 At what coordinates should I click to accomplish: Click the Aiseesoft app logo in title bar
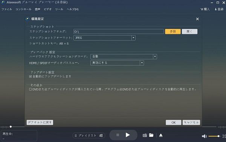(3, 2)
